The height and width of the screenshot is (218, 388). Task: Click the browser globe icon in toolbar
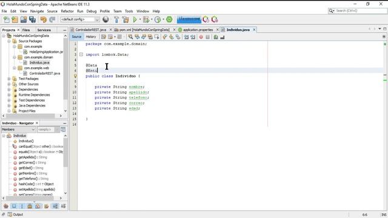click(105, 19)
